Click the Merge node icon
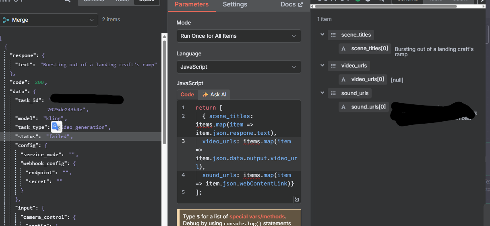 coord(6,20)
